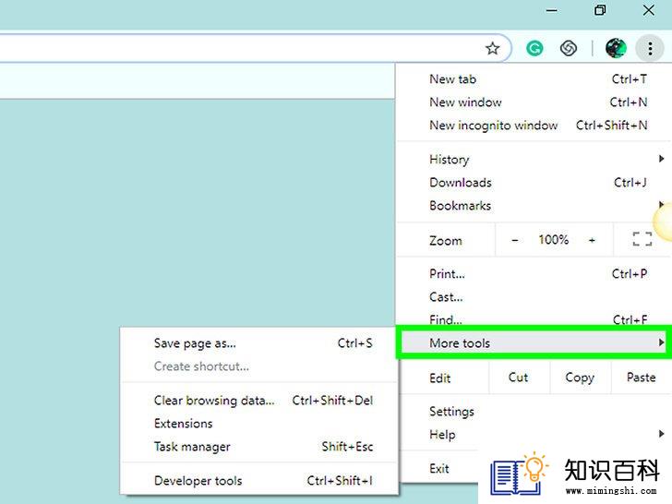Open a New incognito window
The image size is (672, 504).
pyautogui.click(x=534, y=126)
